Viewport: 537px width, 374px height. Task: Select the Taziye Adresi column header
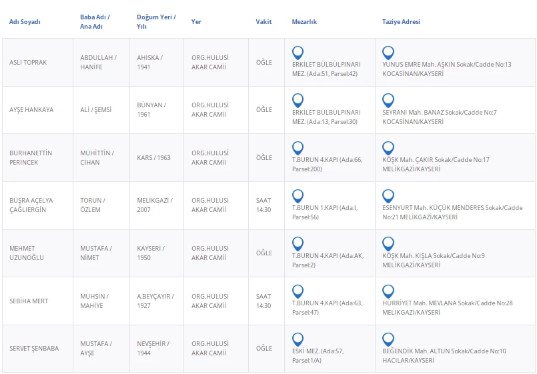401,22
